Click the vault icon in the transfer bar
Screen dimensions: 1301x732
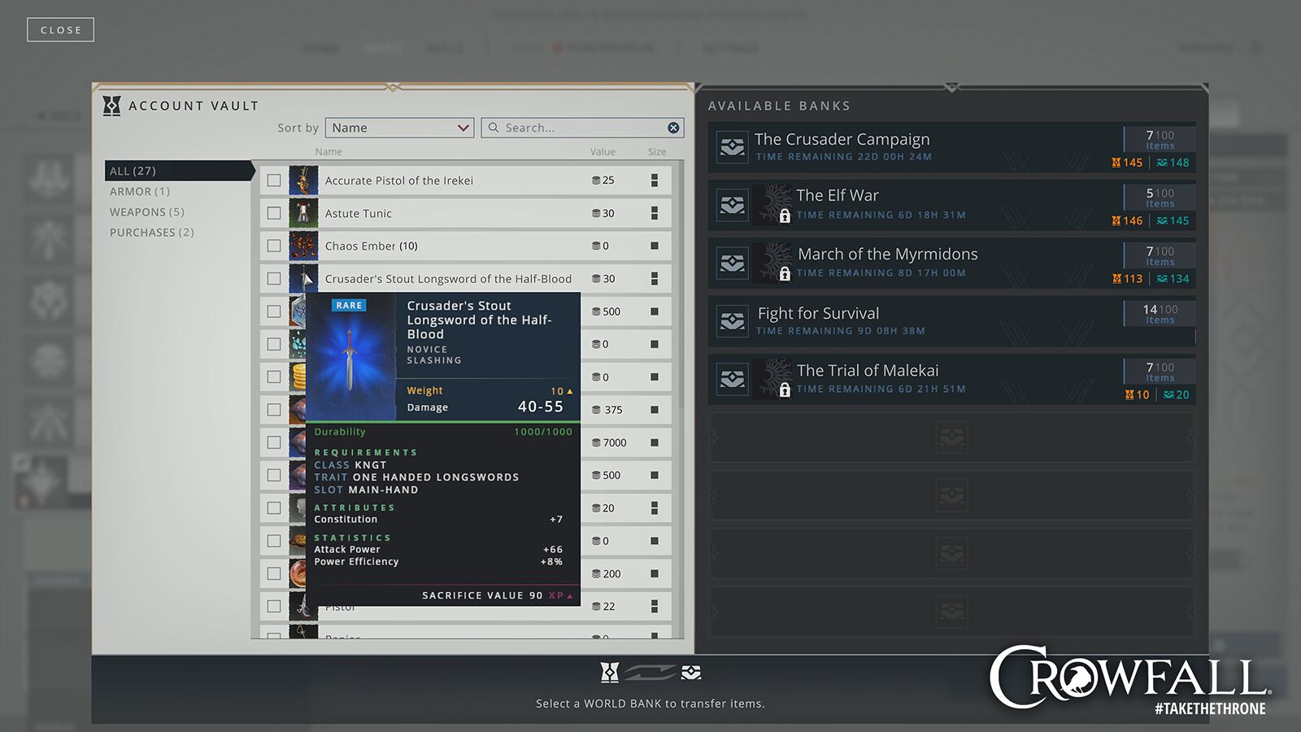pyautogui.click(x=610, y=672)
